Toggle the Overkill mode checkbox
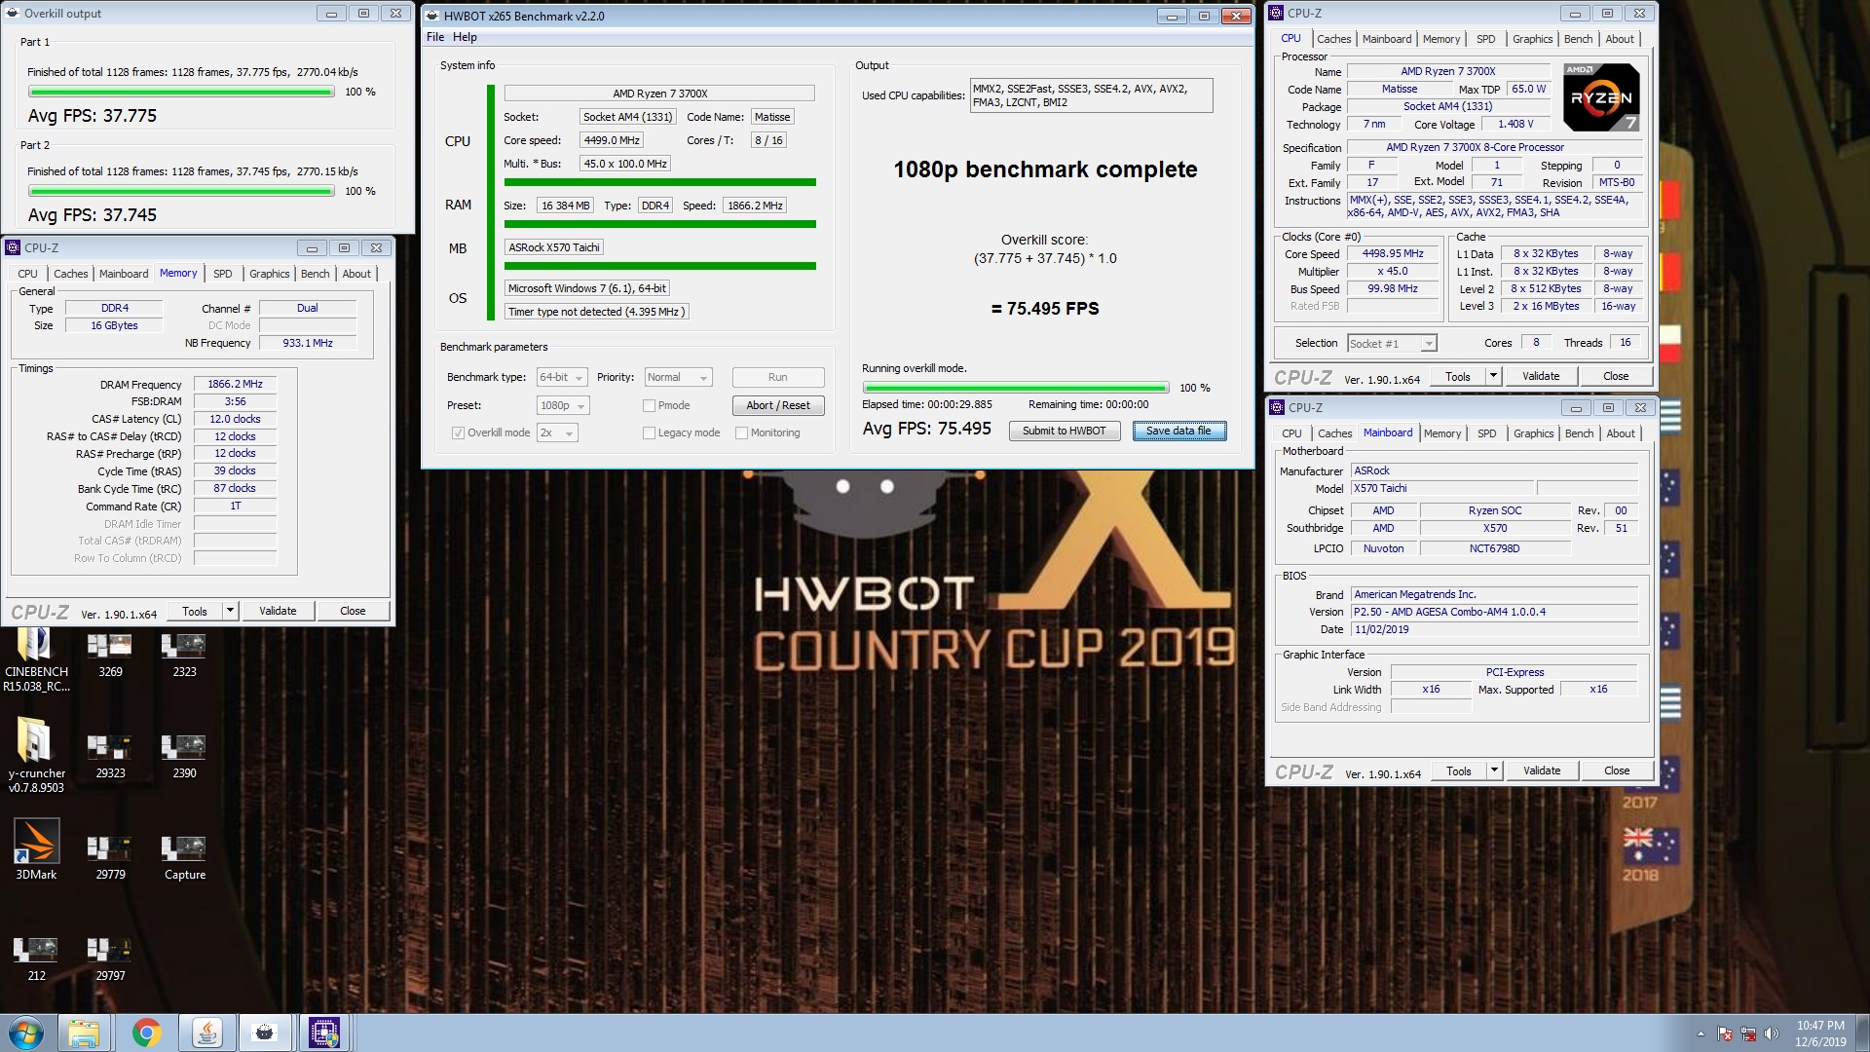This screenshot has height=1052, width=1870. pos(458,432)
